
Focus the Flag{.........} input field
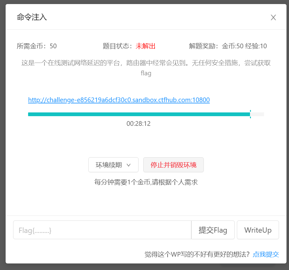[x=102, y=230]
